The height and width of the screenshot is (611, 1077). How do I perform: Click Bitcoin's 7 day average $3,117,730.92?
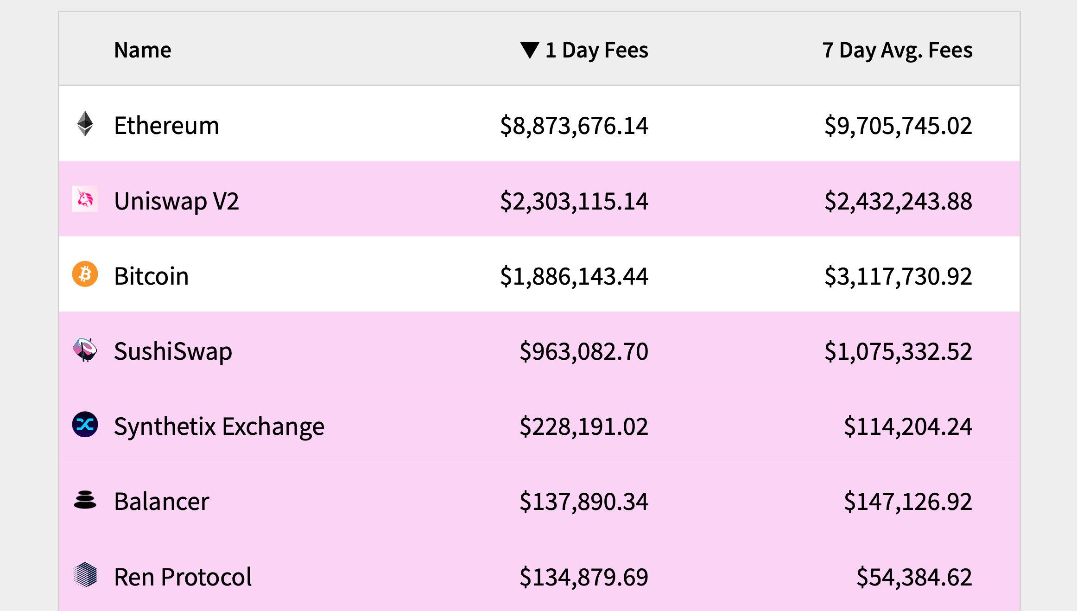898,276
